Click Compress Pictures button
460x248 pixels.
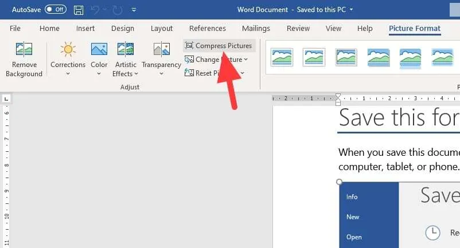pos(219,46)
